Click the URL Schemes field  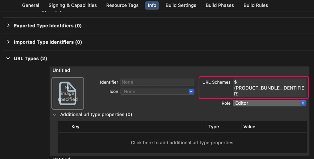[269, 88]
